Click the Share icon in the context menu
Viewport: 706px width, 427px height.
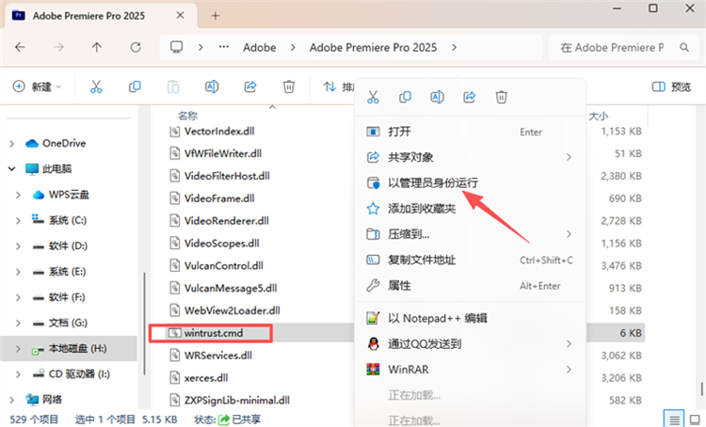(x=470, y=97)
